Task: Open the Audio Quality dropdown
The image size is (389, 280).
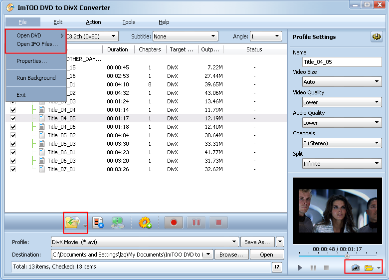Action: pos(342,123)
